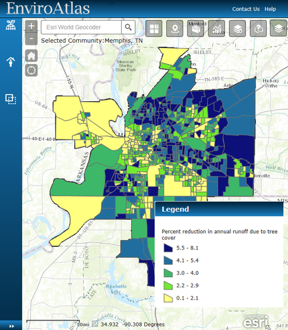Open the toolbox widget
Viewport: 288px width, 330px height.
196,28
